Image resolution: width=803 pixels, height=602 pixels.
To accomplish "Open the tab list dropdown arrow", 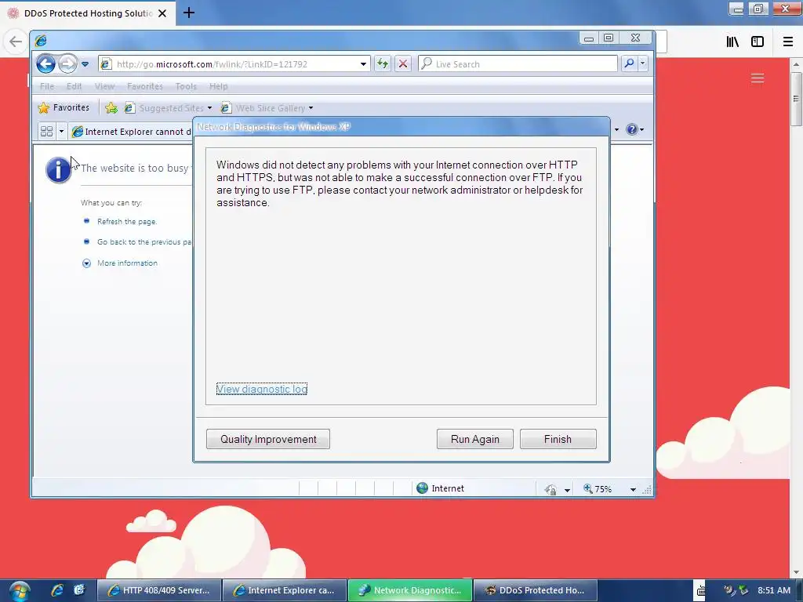I will point(61,132).
